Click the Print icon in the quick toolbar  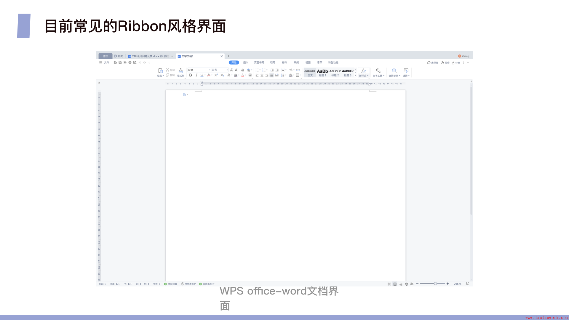point(130,63)
